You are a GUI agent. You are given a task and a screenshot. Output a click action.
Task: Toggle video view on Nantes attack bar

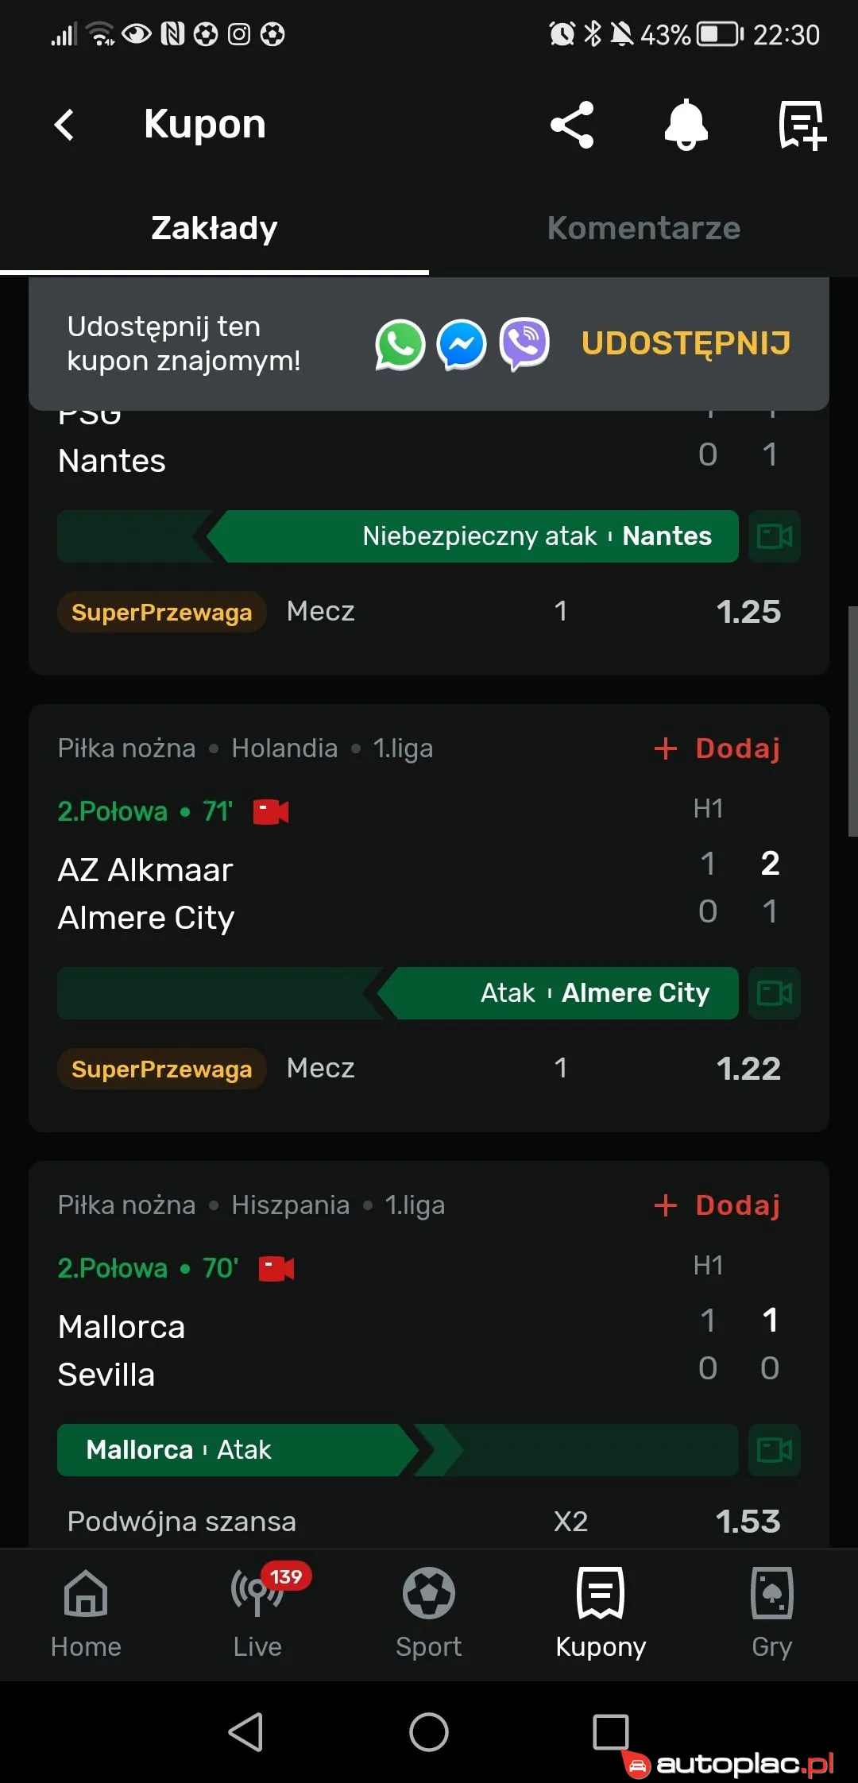click(x=775, y=536)
